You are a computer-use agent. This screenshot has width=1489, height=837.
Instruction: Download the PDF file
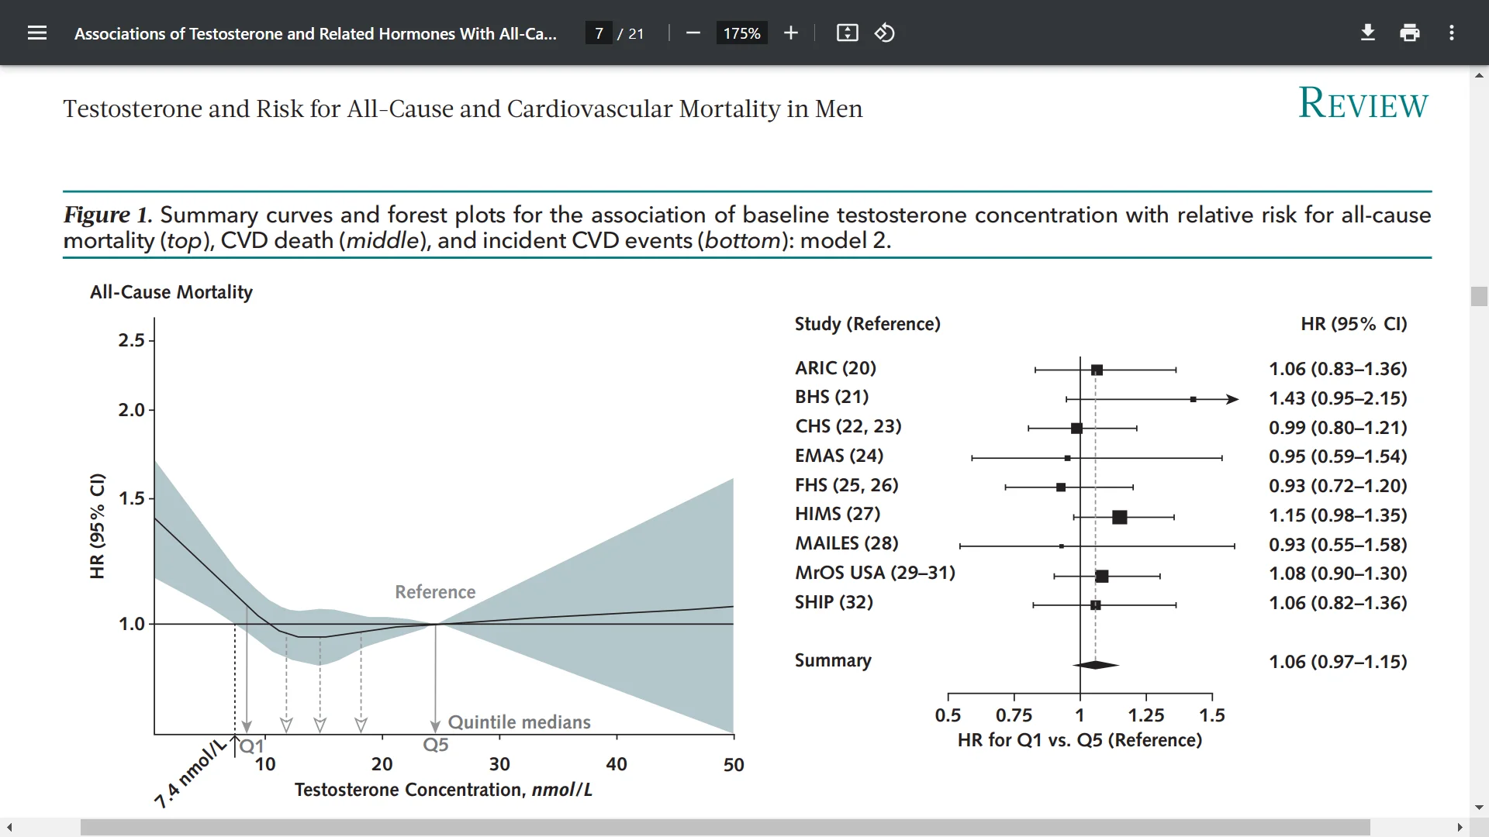1368,33
